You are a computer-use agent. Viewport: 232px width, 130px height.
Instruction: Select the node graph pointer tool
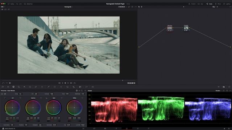pyautogui.click(x=139, y=7)
